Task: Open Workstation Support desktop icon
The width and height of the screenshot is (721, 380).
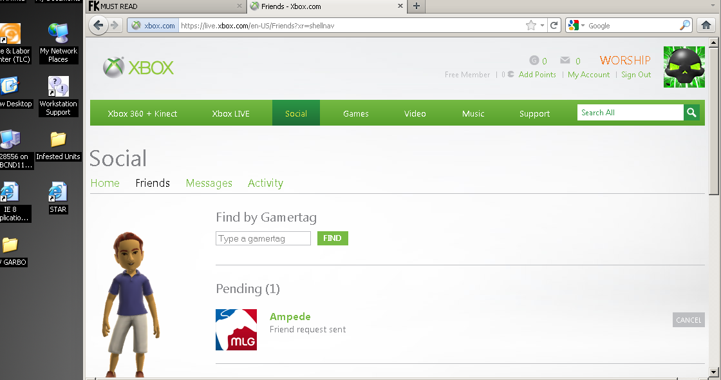Action: (59, 96)
